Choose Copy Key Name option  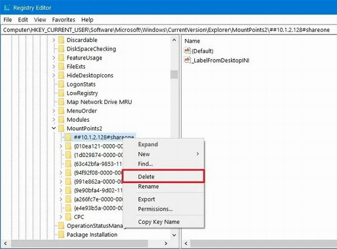click(158, 222)
